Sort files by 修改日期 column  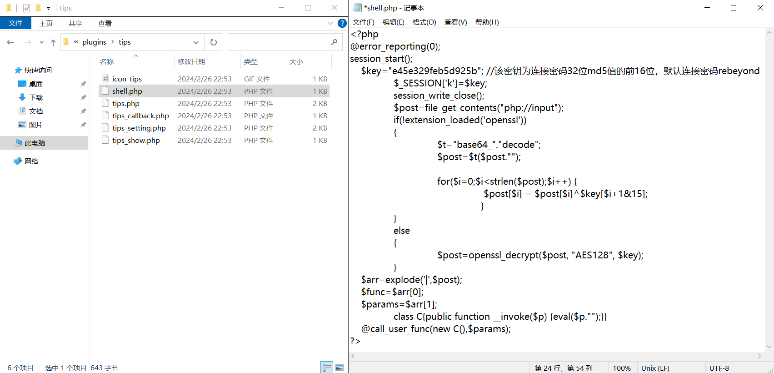tap(191, 62)
